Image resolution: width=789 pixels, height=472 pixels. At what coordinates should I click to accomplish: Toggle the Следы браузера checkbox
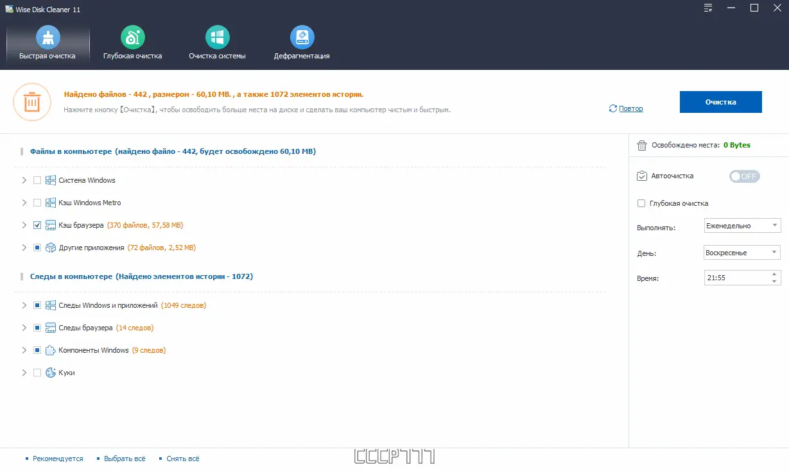coord(37,328)
